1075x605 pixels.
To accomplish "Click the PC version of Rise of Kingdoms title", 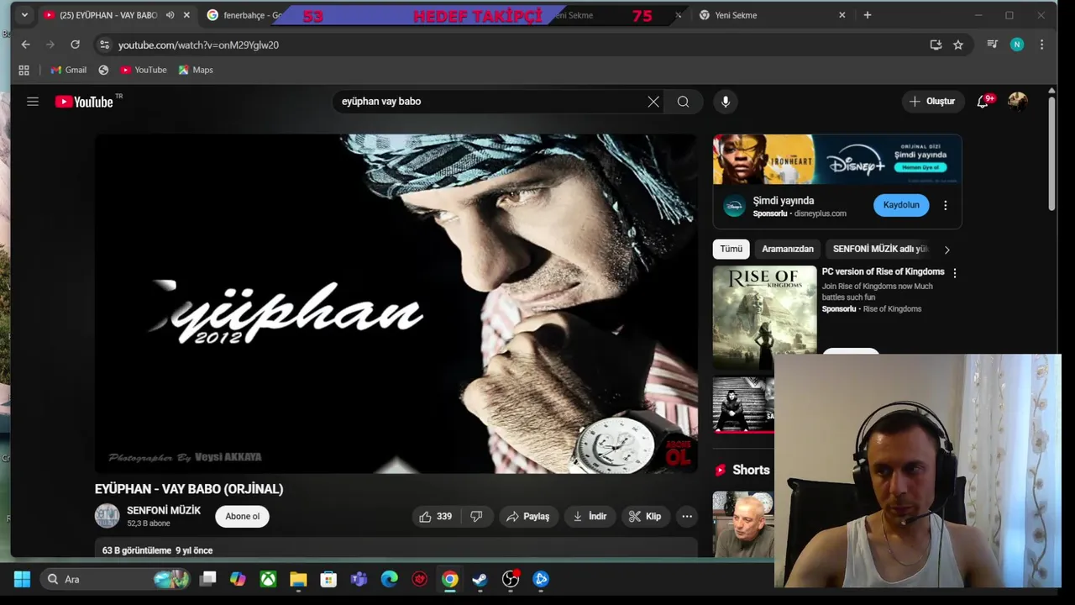I will click(x=883, y=272).
